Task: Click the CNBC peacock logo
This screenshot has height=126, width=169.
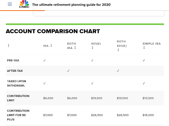Action: (24, 4)
